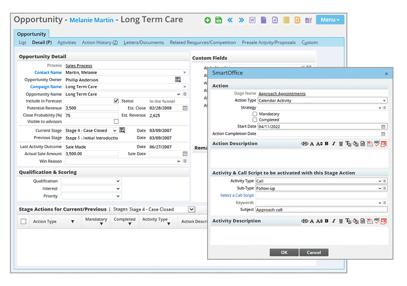Open lookup icon beside Opportunity Owner
Image resolution: width=407 pixels, height=286 pixels.
tap(178, 80)
